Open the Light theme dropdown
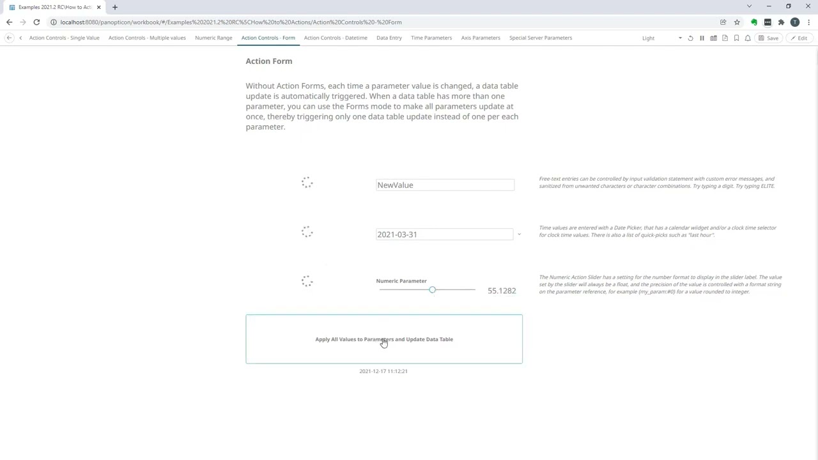The width and height of the screenshot is (818, 460). click(662, 38)
